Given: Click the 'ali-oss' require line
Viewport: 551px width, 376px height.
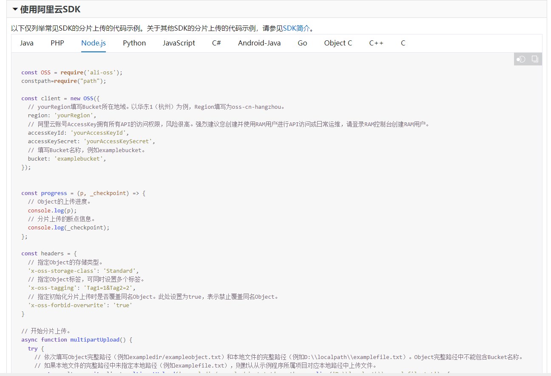Looking at the screenshot, I should 72,72.
